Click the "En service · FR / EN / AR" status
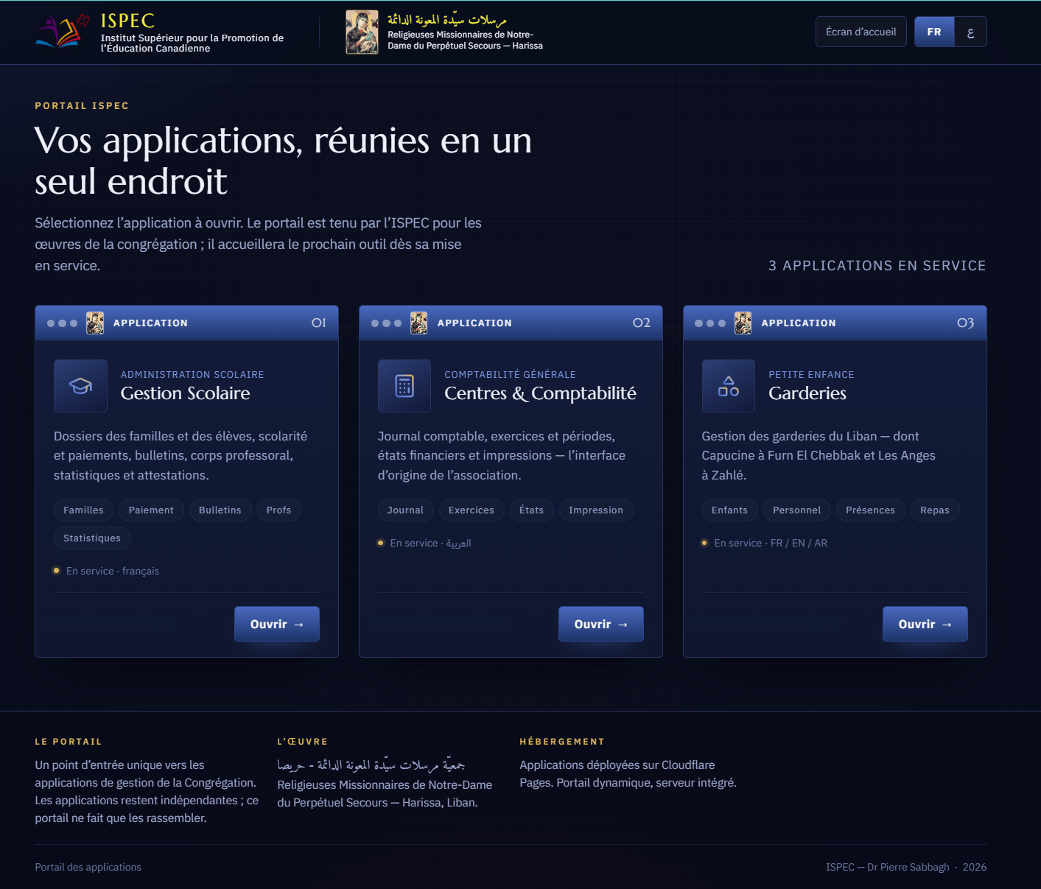 pyautogui.click(x=764, y=543)
